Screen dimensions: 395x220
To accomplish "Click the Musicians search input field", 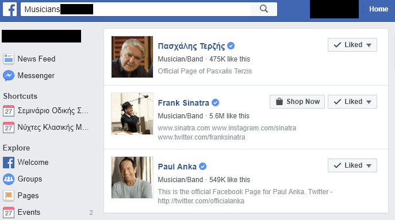I will click(136, 9).
